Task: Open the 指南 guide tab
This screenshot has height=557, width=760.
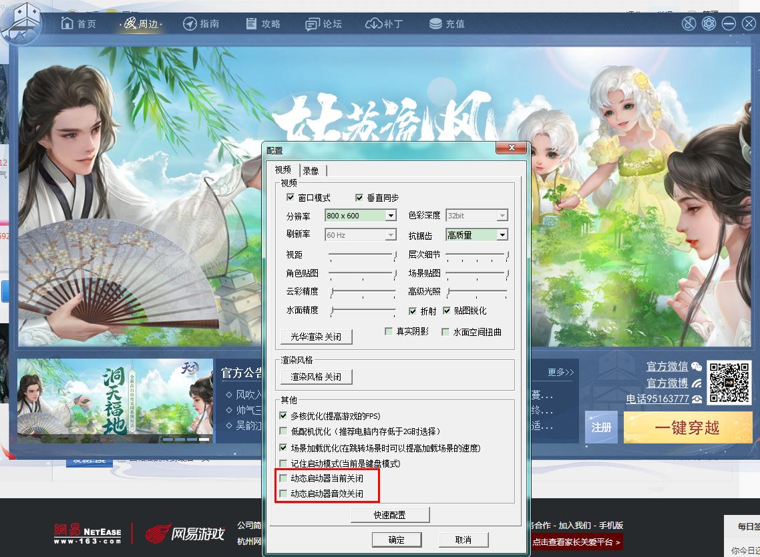Action: [200, 23]
